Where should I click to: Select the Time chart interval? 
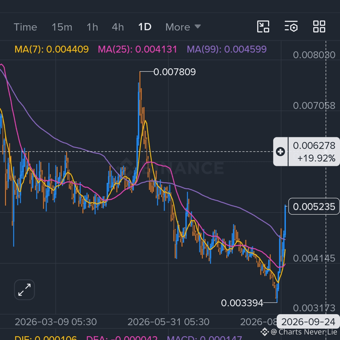point(25,27)
